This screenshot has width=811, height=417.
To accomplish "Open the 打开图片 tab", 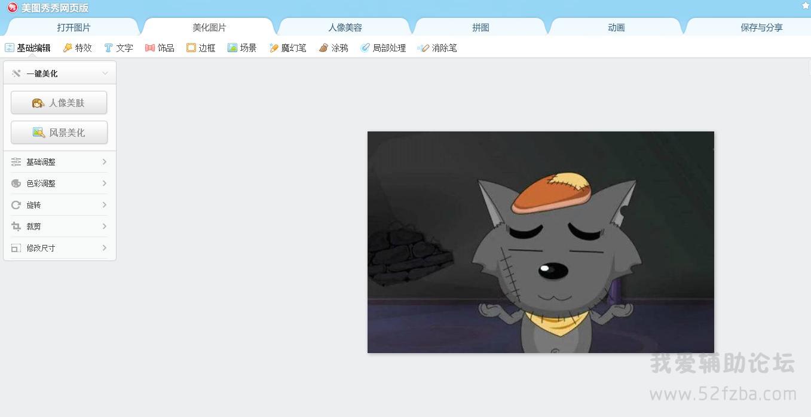I will (74, 27).
